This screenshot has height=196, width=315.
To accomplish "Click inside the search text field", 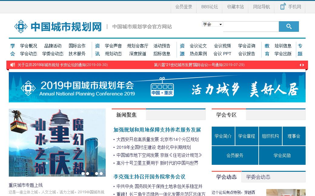I will pyautogui.click(x=251, y=27).
